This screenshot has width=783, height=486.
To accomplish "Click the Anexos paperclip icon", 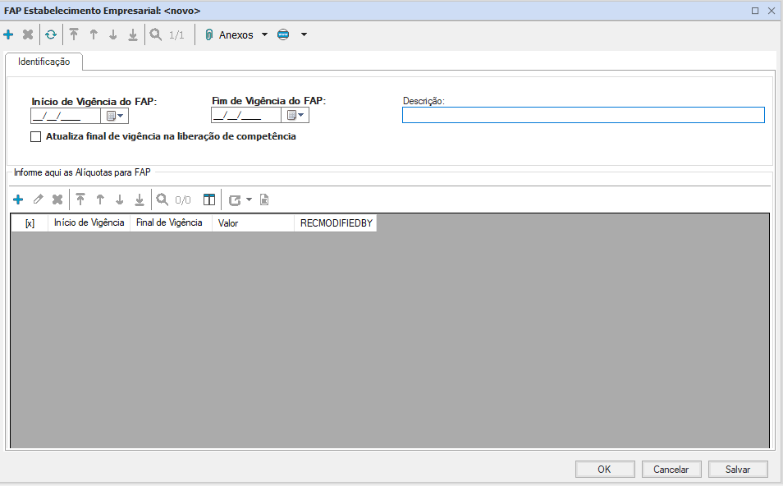I will tap(208, 35).
